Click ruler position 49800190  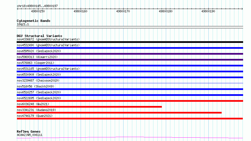coord(208,11)
